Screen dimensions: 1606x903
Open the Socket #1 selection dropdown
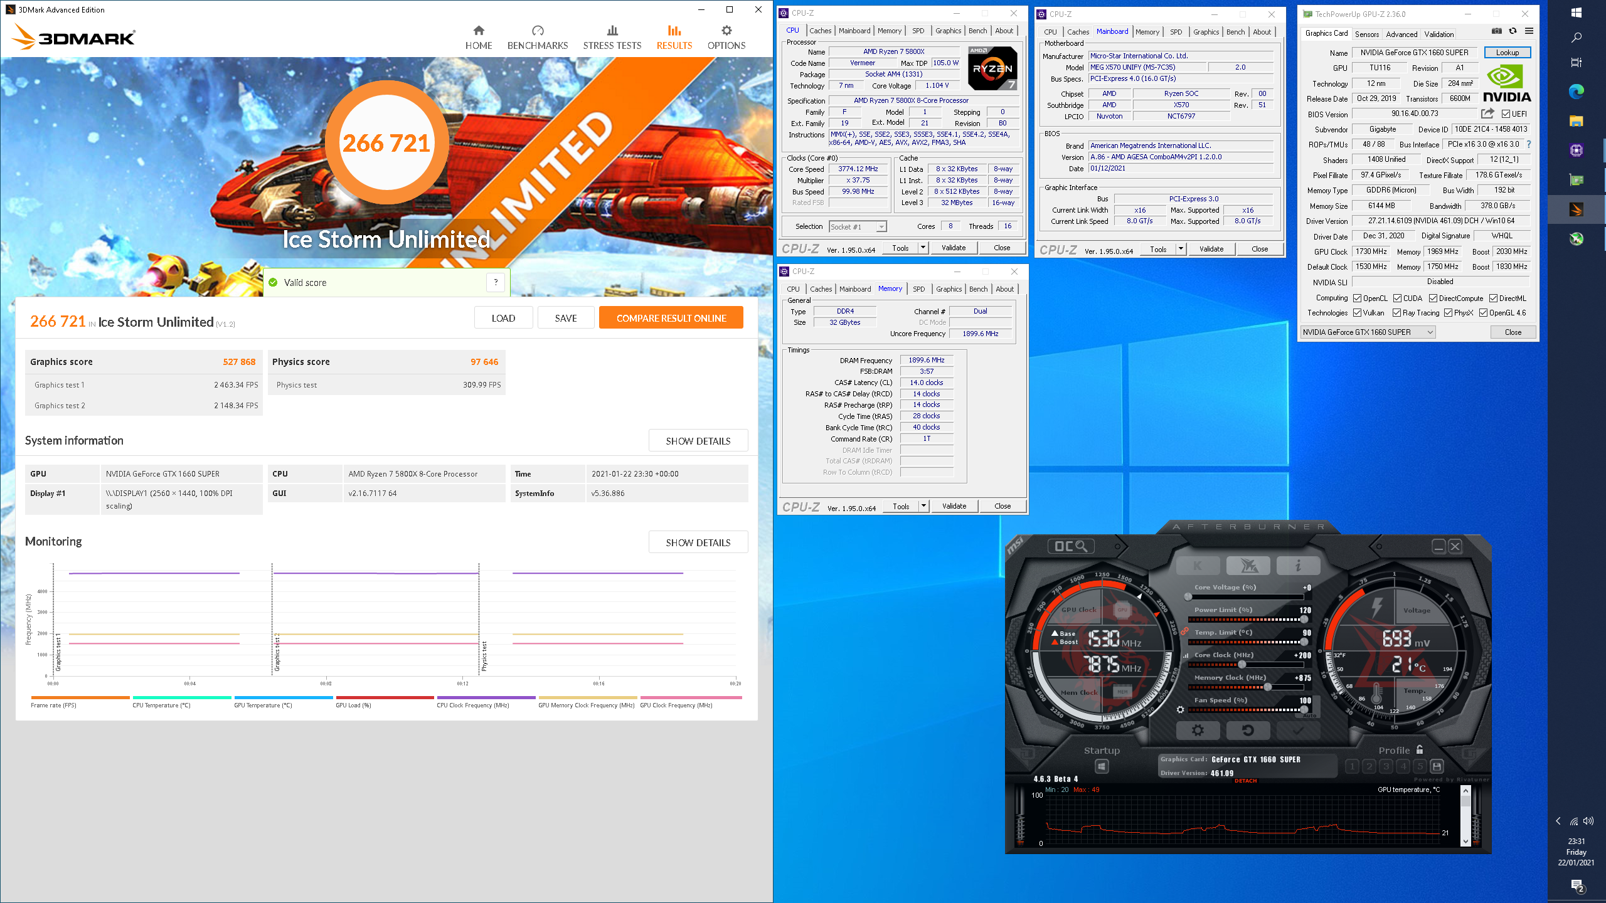(858, 227)
